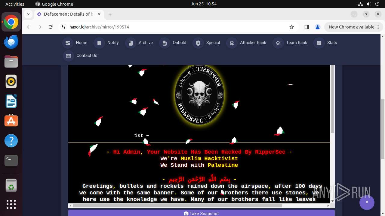Open LibreOffice Writer from dock
This screenshot has width=385, height=216.
point(11,101)
